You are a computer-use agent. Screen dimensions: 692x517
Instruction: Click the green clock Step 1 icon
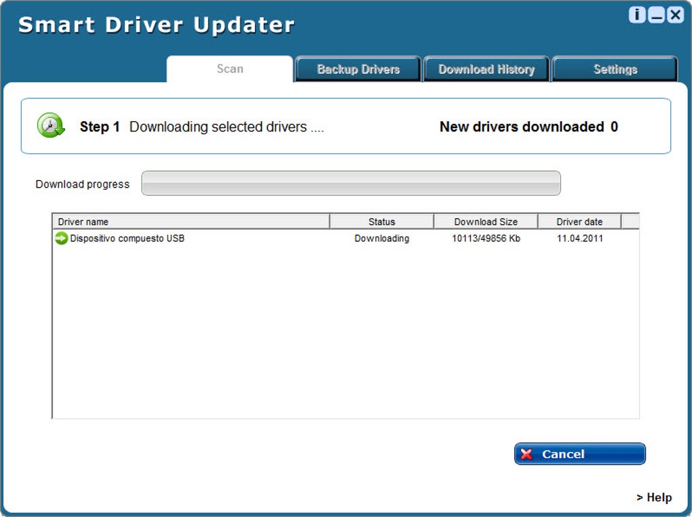(x=51, y=125)
